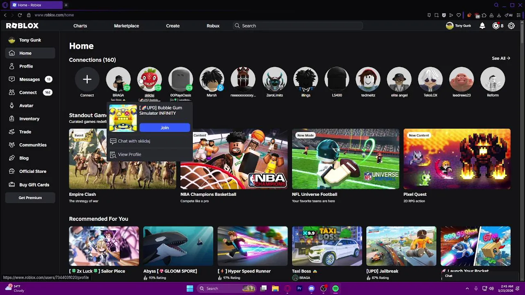Open tedmeltz connection avatar
This screenshot has height=295, width=525.
[x=368, y=79]
